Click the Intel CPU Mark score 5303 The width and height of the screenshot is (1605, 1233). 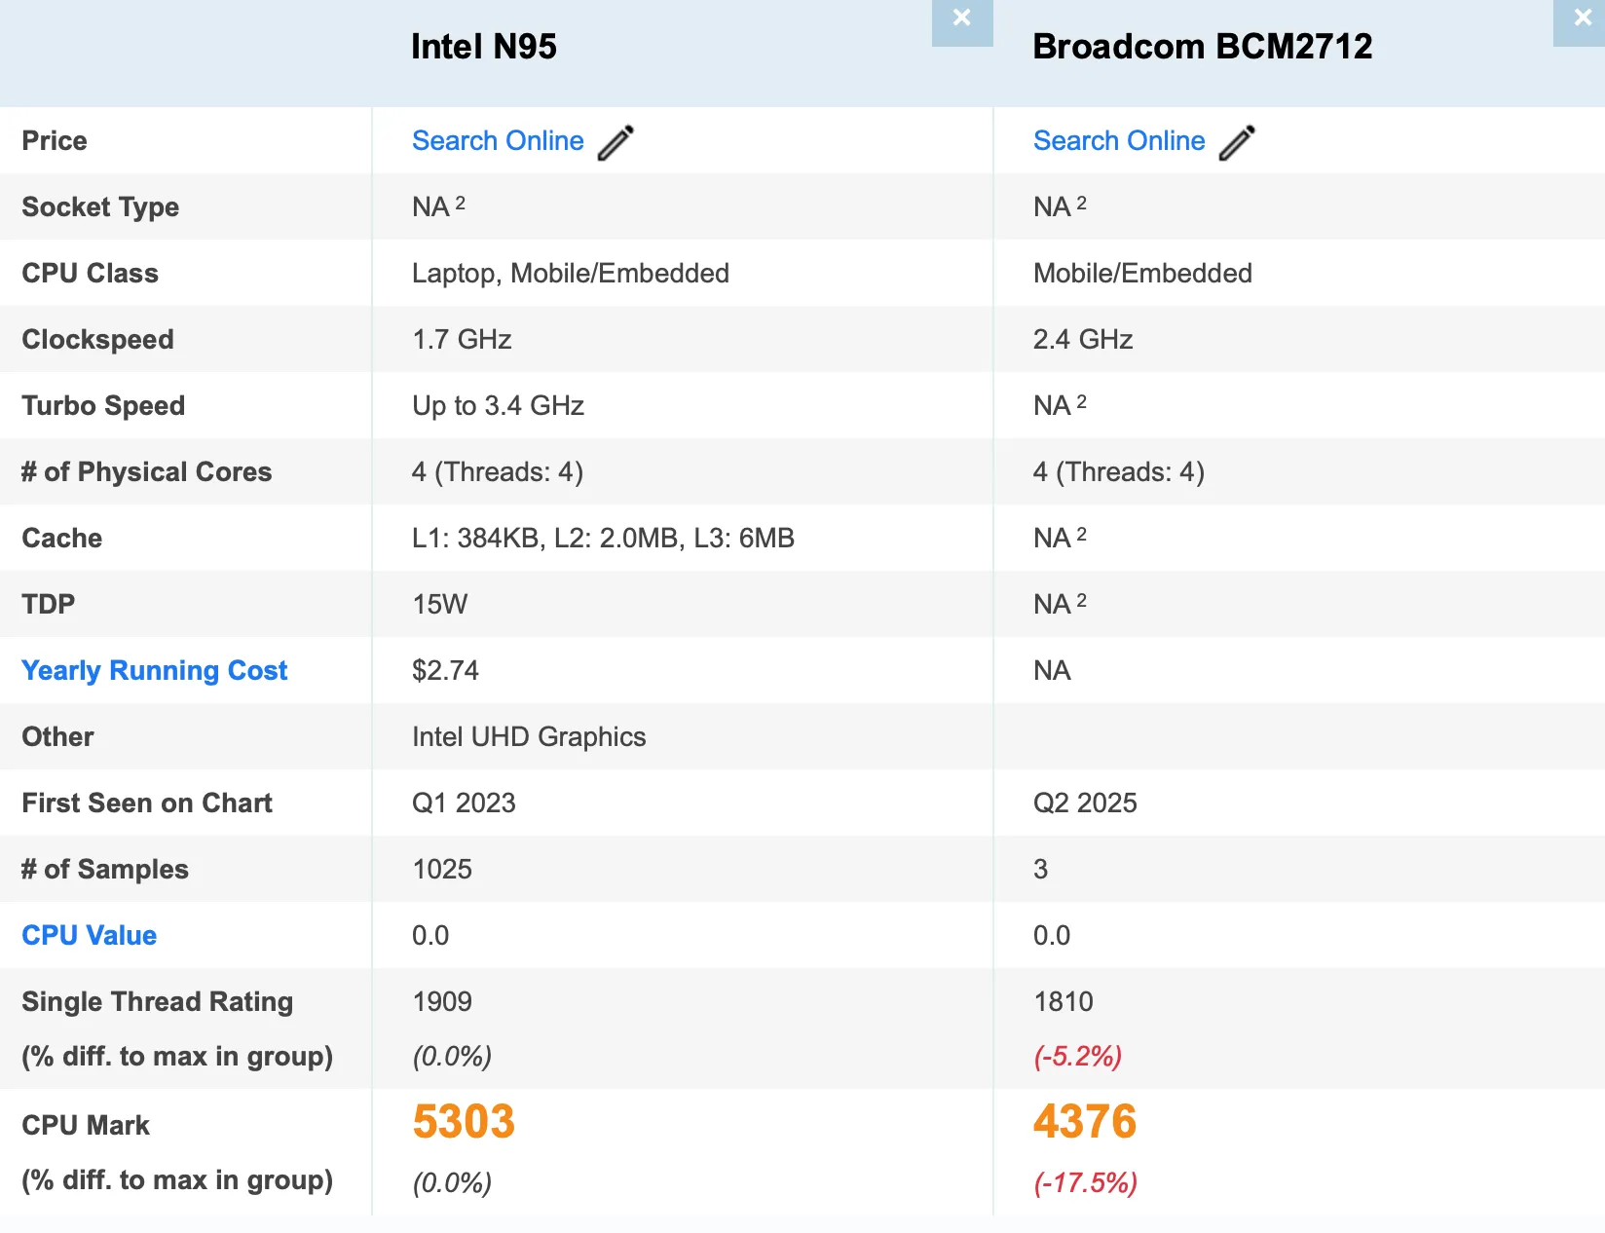464,1122
